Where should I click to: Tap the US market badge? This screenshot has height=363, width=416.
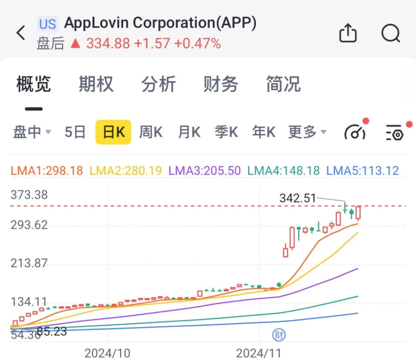(48, 24)
